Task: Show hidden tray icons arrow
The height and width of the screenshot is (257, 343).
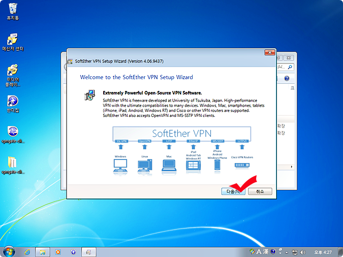Action: (x=287, y=252)
